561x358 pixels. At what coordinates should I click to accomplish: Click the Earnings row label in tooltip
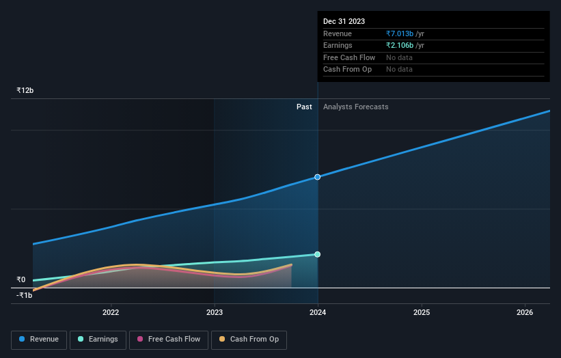(338, 45)
